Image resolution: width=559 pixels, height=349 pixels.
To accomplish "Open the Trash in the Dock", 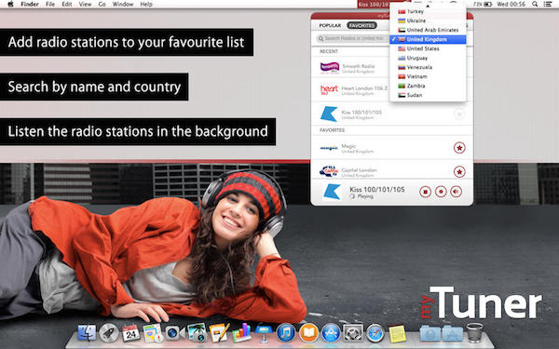I will [474, 332].
